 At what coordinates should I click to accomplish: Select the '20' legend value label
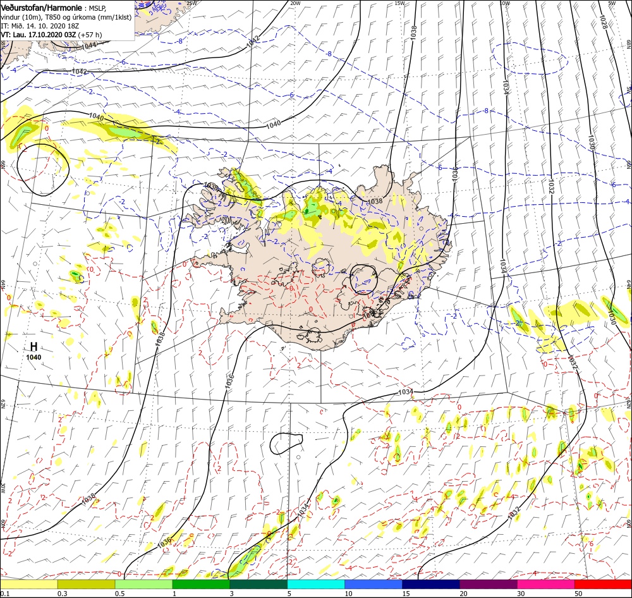(463, 594)
